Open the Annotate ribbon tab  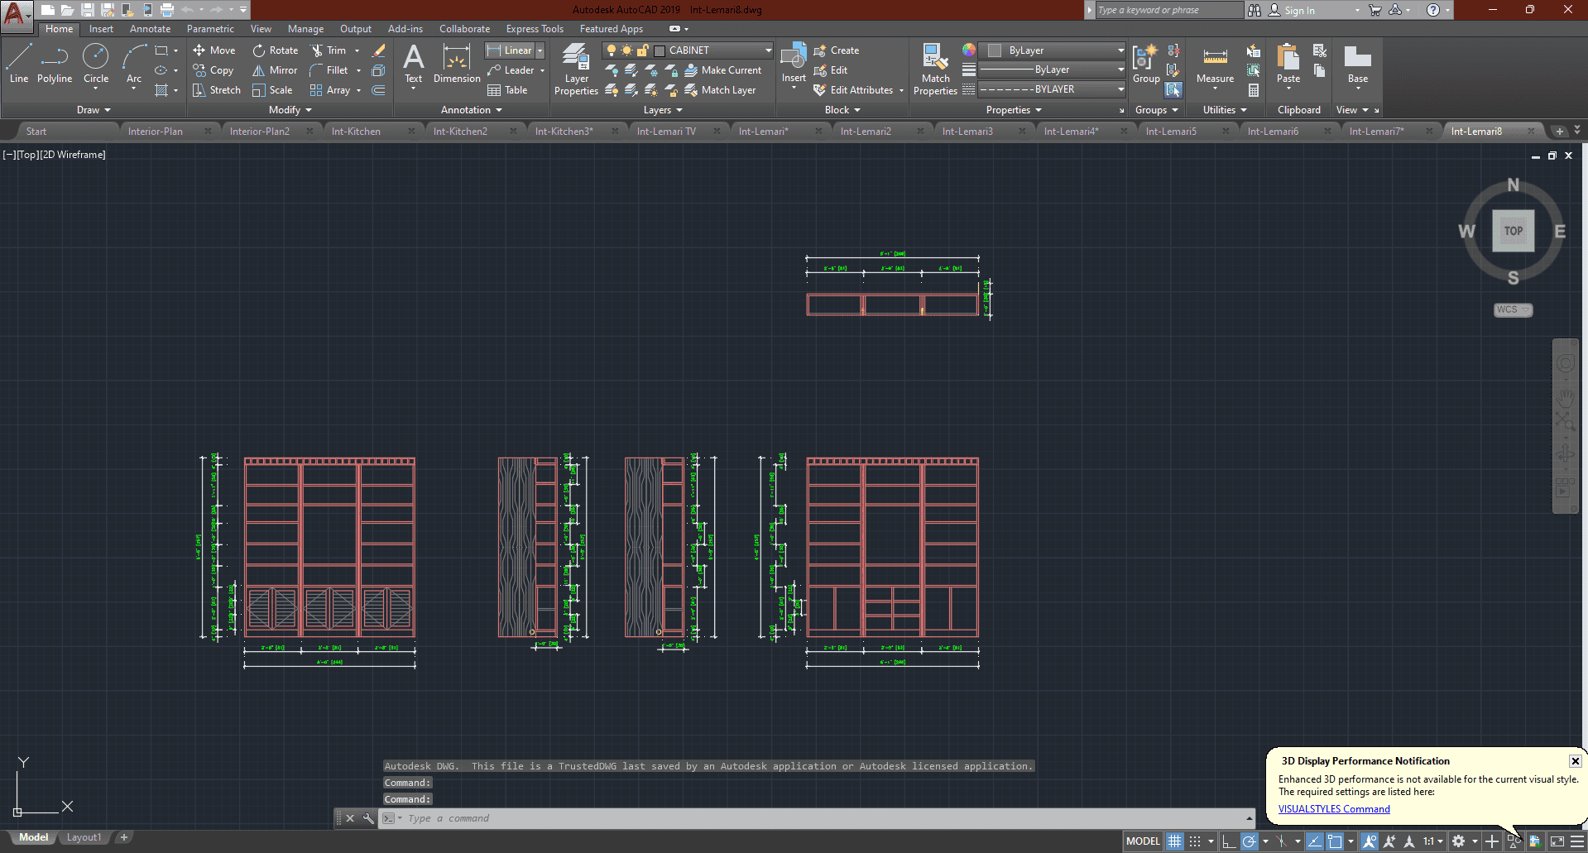pyautogui.click(x=150, y=29)
